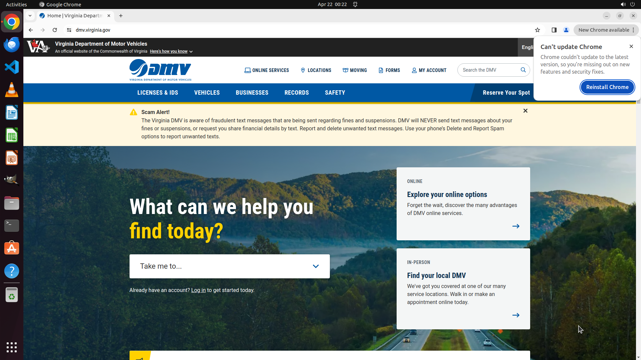Open the site information icon in address bar
Image resolution: width=641 pixels, height=360 pixels.
69,30
